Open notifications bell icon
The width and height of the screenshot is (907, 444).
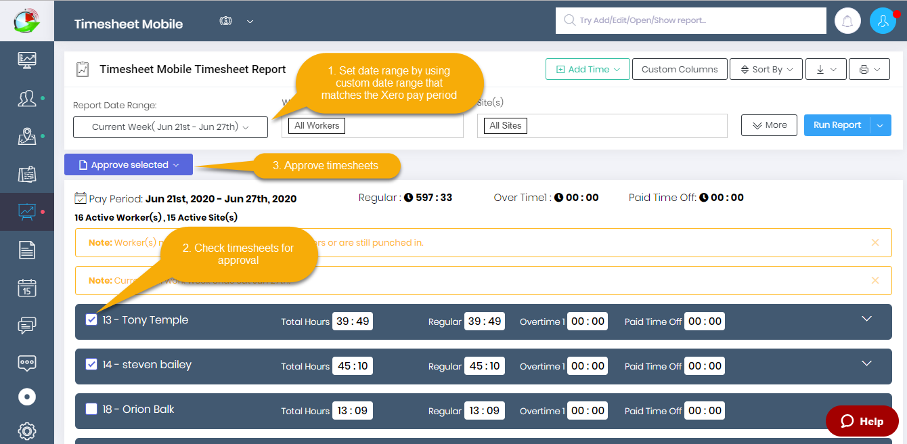847,21
